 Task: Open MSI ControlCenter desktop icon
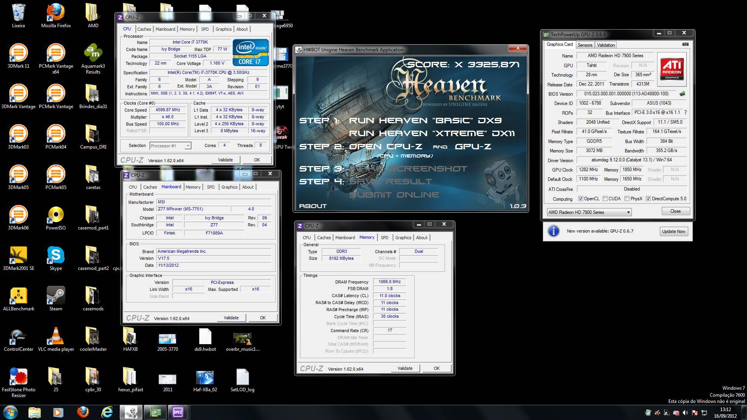click(18, 339)
